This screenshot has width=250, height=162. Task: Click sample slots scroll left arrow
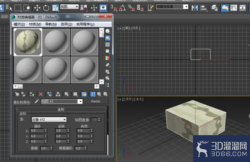pos(16,86)
